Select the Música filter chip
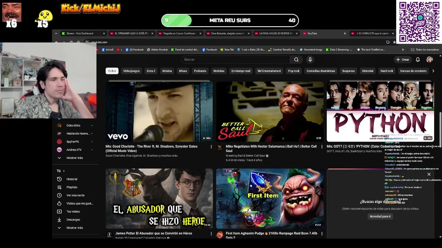Image resolution: width=442 pixels, height=248 pixels. pos(167,71)
